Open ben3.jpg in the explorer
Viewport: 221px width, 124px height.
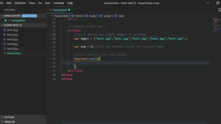point(12,39)
